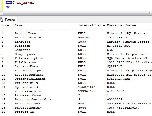Screen dimensions: 152x116
Task: Click the WindowsVersion row name
Action: [28, 91]
